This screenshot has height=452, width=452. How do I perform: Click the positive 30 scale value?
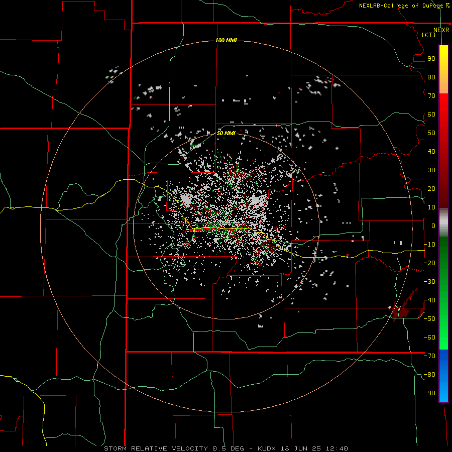tap(431, 170)
